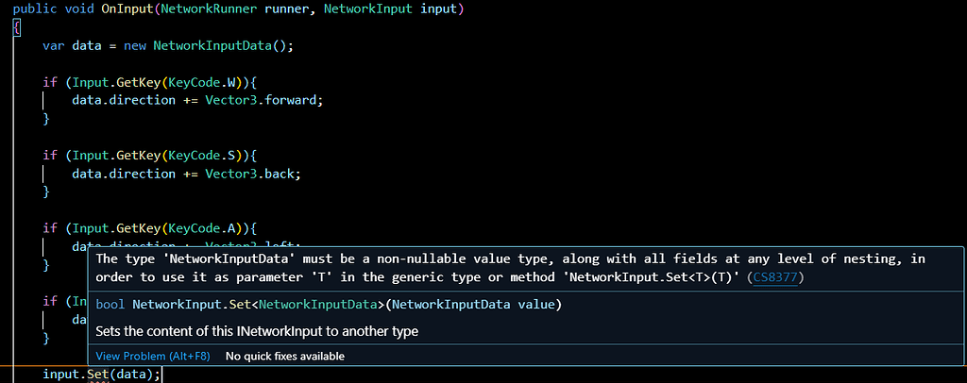Click the opening brace below OnInput signature
967x383 pixels.
[x=16, y=27]
